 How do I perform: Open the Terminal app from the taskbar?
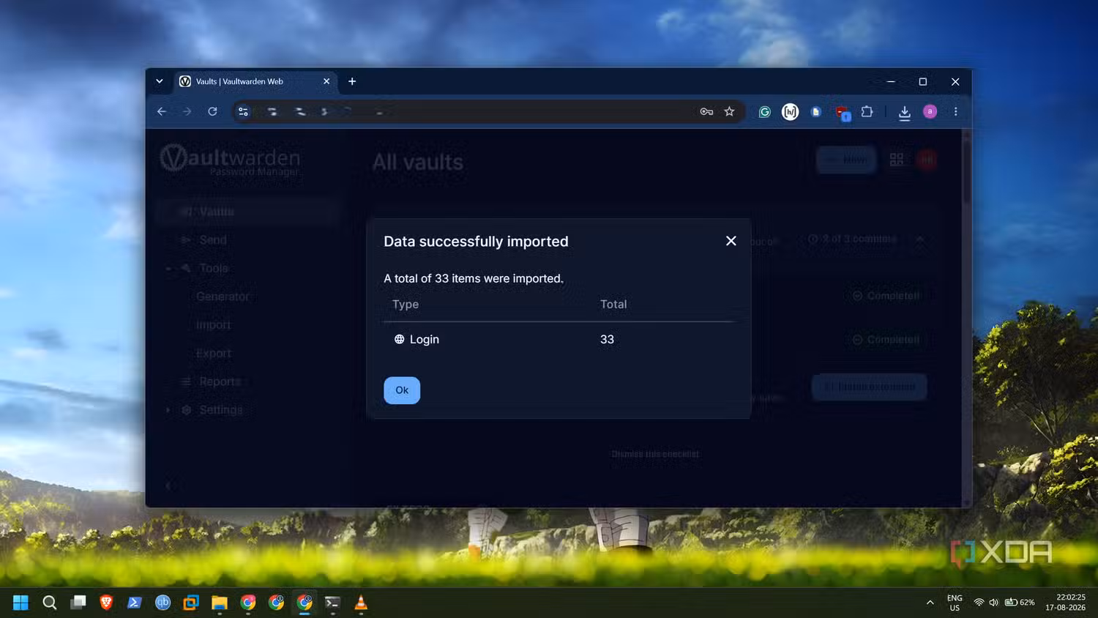[x=332, y=603]
